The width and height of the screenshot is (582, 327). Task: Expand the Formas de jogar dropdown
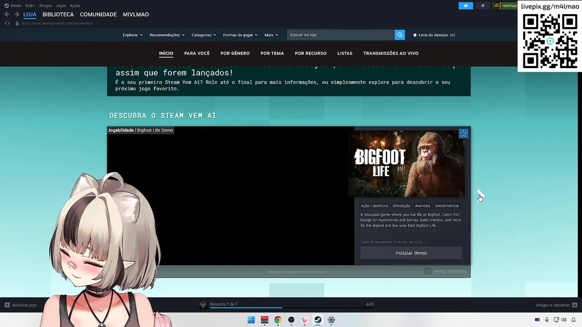click(240, 35)
